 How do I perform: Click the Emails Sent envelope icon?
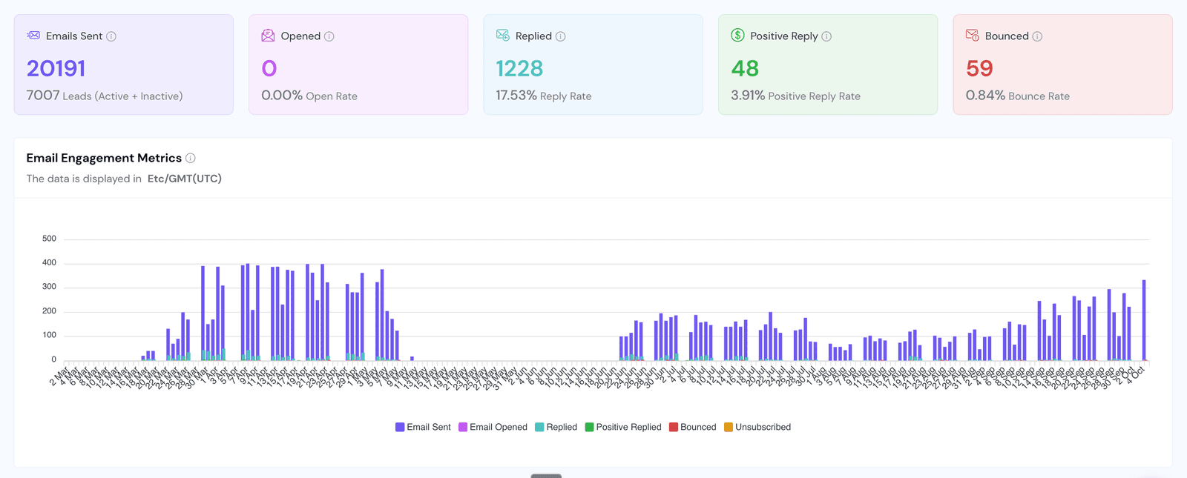coord(33,36)
